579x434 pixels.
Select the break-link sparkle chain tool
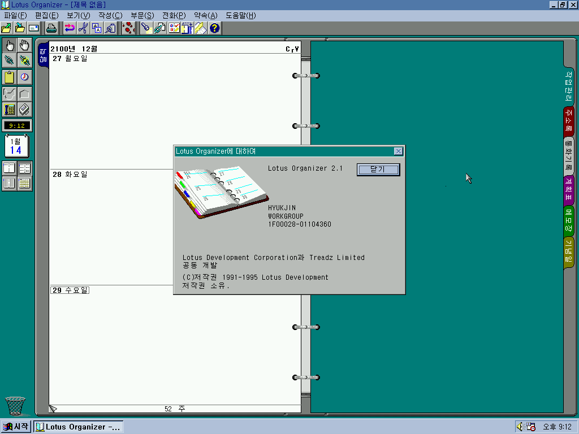coord(24,60)
